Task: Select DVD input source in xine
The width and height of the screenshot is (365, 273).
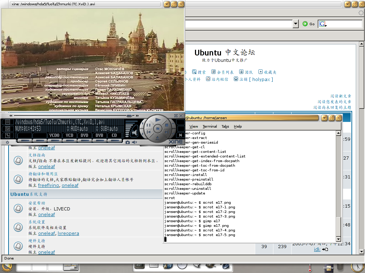Action: coord(84,135)
